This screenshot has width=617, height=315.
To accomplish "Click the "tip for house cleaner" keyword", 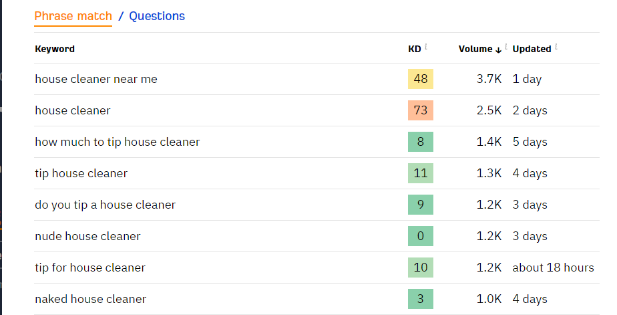I will (x=90, y=268).
